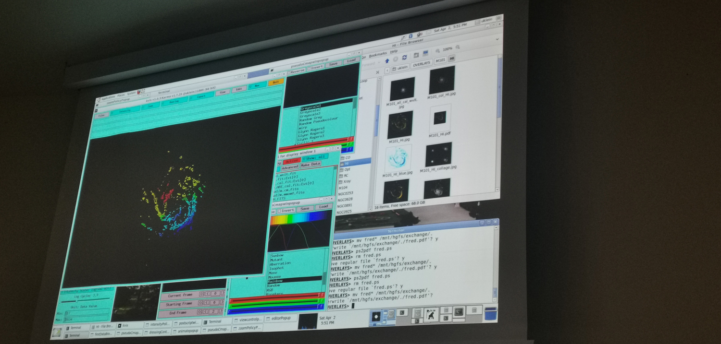Image resolution: width=721 pixels, height=344 pixels.
Task: Click the workspace switcher first workspace
Action: [x=383, y=318]
